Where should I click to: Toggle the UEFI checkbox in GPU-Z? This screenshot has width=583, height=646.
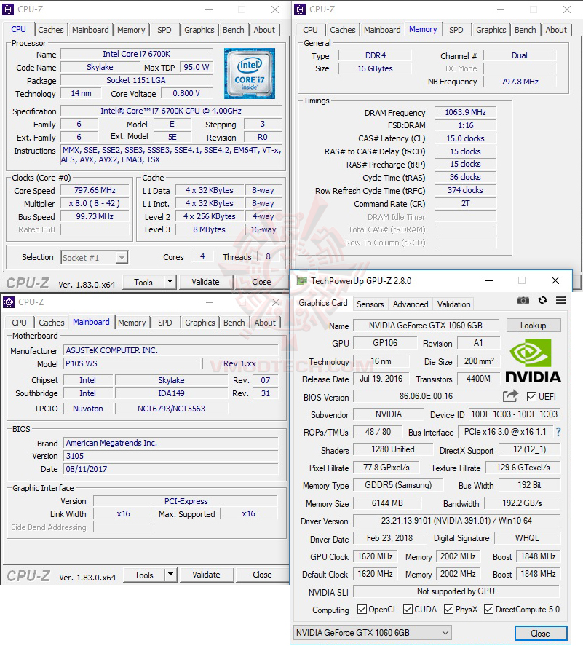[x=531, y=396]
